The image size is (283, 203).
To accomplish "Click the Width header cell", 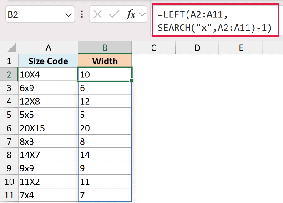I will [105, 61].
